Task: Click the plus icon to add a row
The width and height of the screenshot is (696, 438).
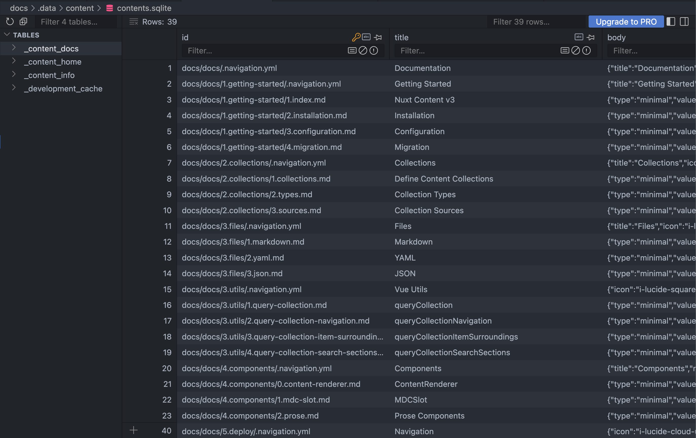Action: 133,430
